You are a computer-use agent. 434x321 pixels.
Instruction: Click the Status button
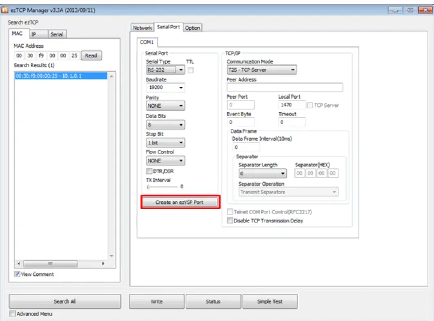pos(213,302)
